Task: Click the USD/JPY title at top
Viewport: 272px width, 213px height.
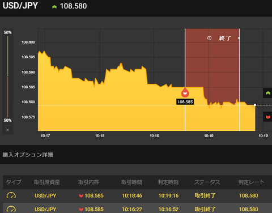Action: pos(20,6)
